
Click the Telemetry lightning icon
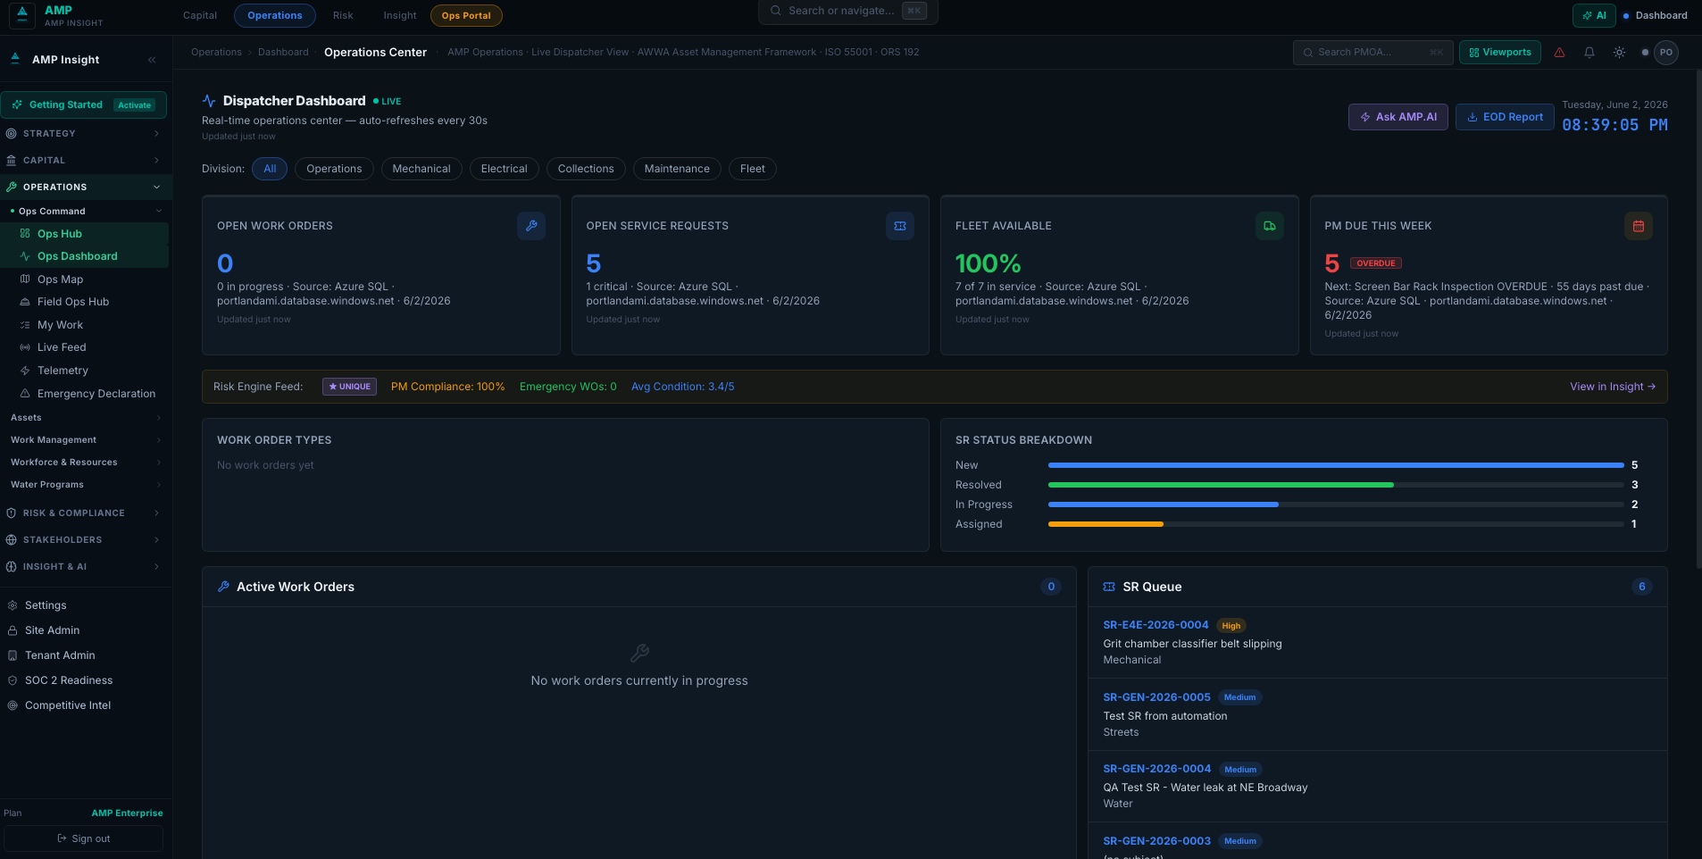pos(25,371)
